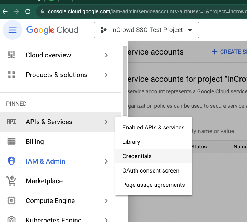The image size is (247, 222).
Task: Toggle the hamburger navigation menu
Action: [x=13, y=30]
